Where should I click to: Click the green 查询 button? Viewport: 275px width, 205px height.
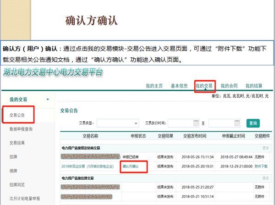(253, 123)
